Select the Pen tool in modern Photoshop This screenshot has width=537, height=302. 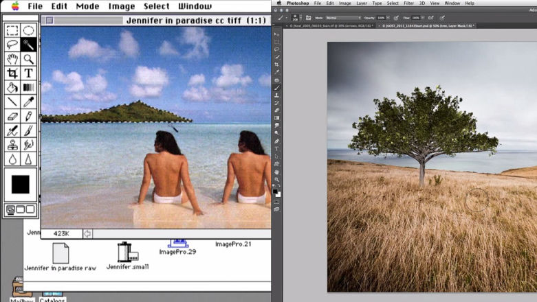click(x=276, y=141)
